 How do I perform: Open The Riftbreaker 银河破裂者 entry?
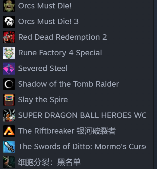point(67,131)
